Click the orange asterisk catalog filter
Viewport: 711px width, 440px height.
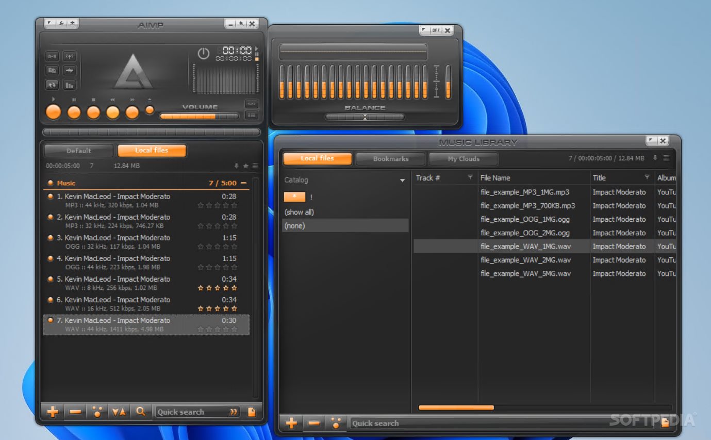[294, 197]
